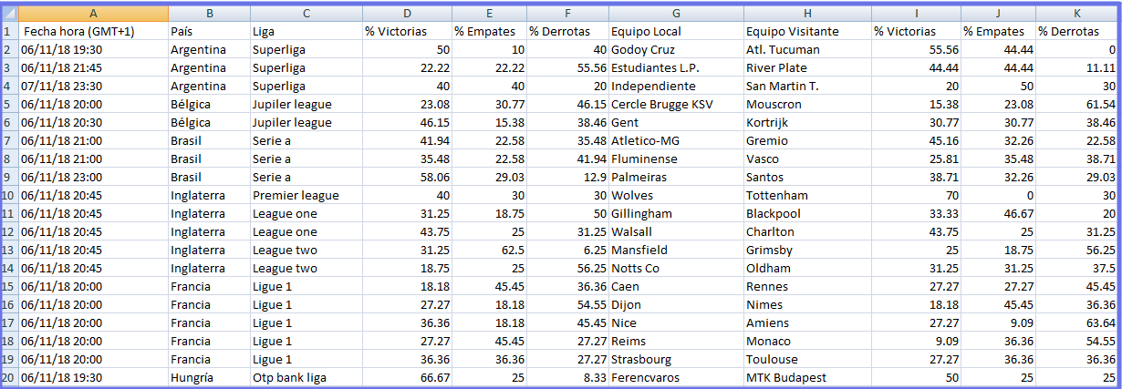Select the cell with 'Strasbourg'

[676, 359]
